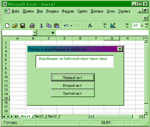
Task: Open the Вставка menu
Action: click(x=52, y=11)
